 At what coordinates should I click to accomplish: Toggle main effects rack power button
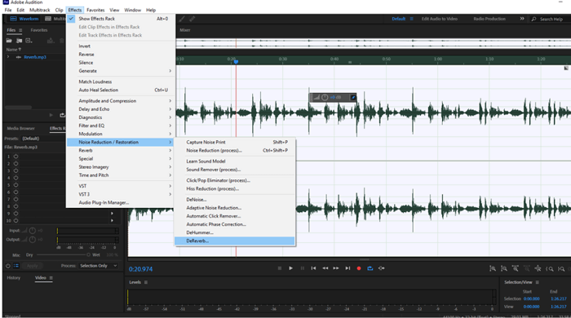point(7,266)
